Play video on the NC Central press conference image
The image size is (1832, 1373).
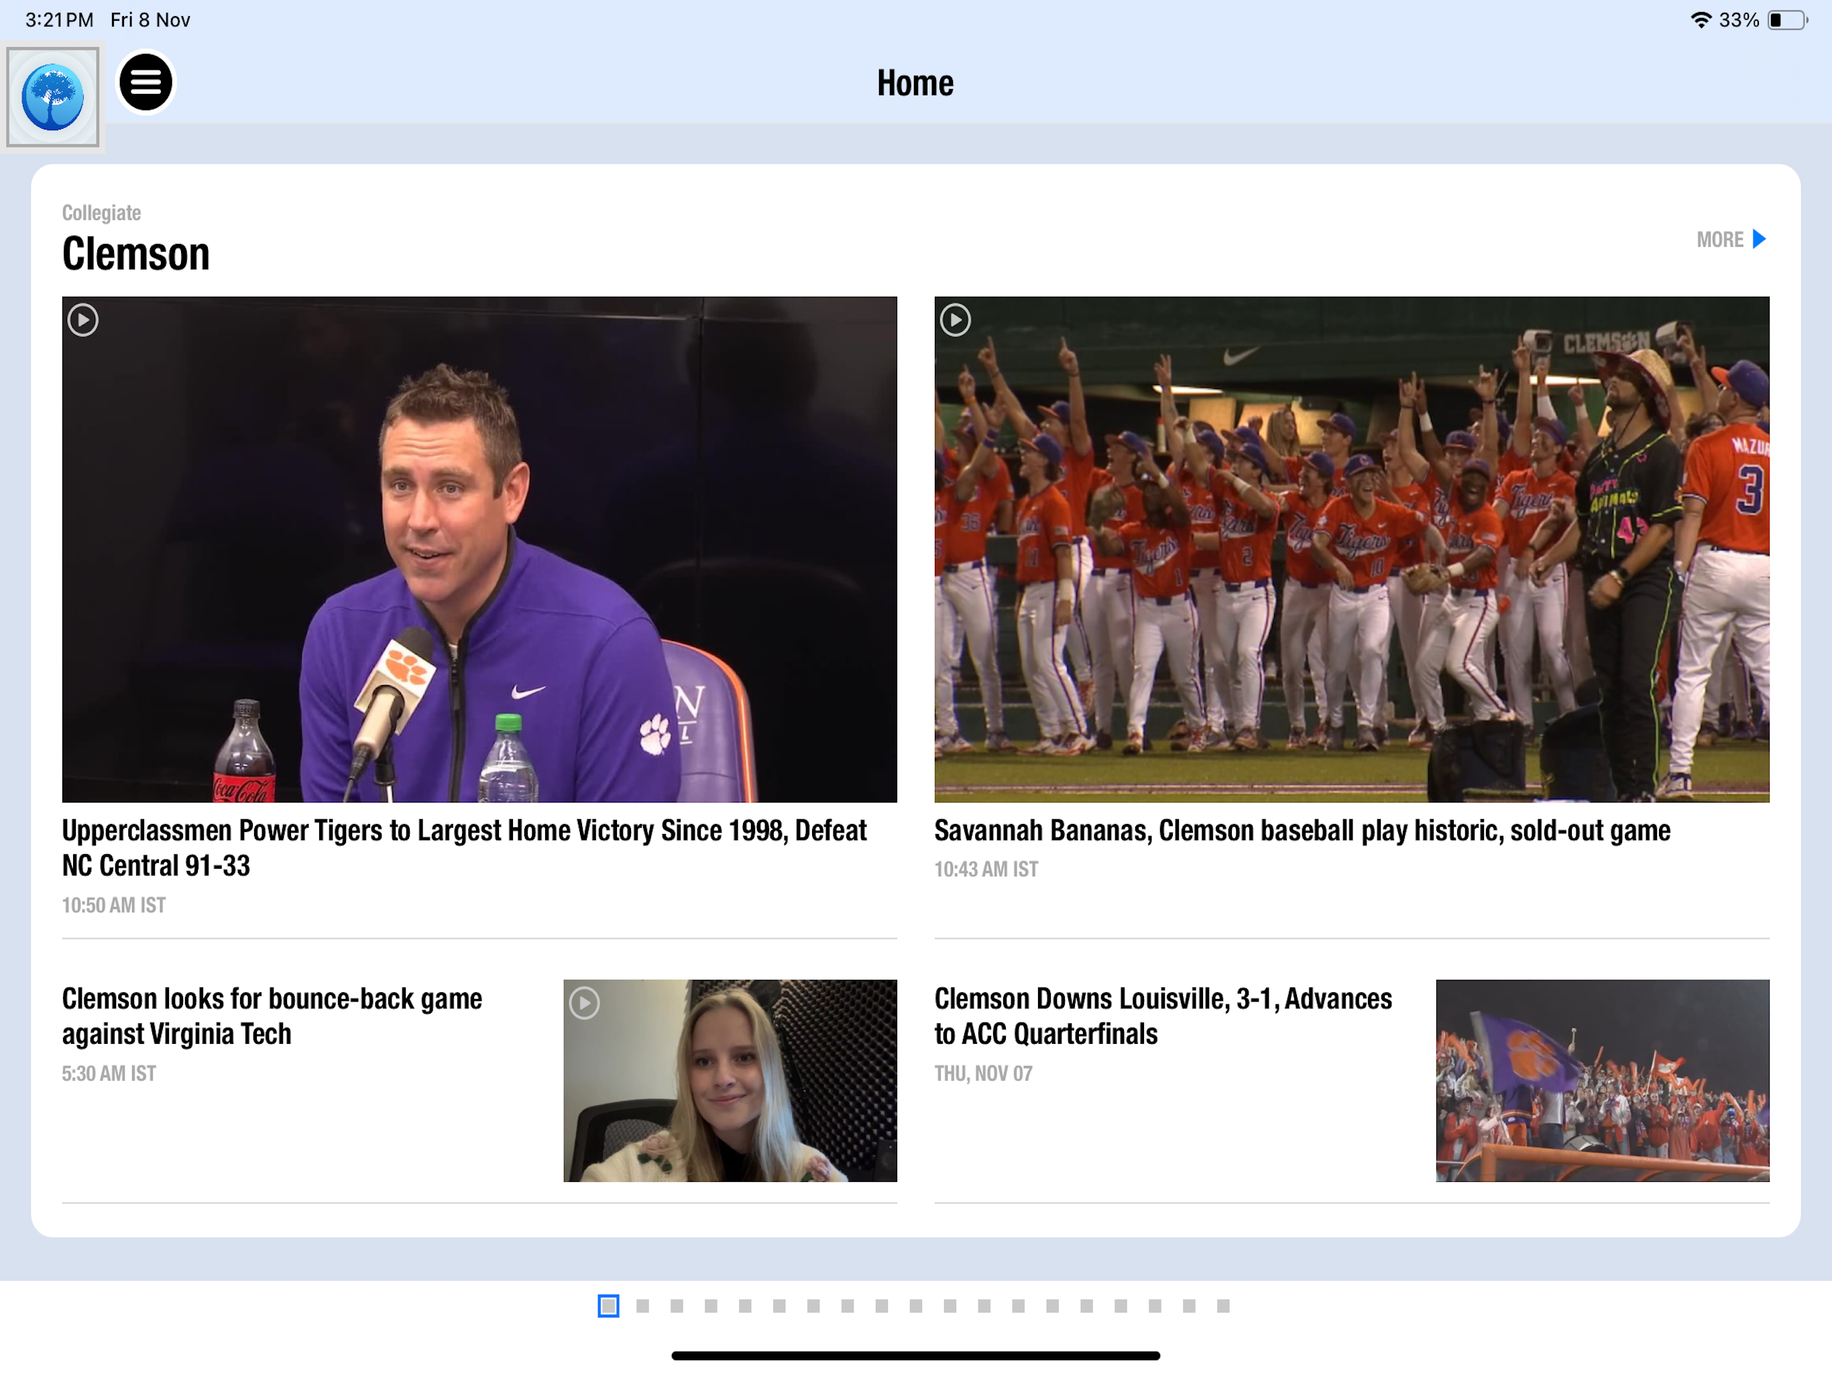point(83,320)
